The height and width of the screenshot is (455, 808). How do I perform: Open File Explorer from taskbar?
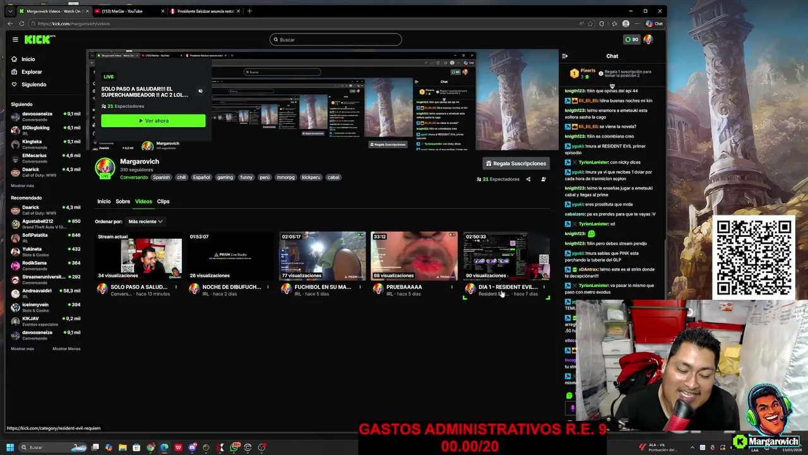point(122,447)
